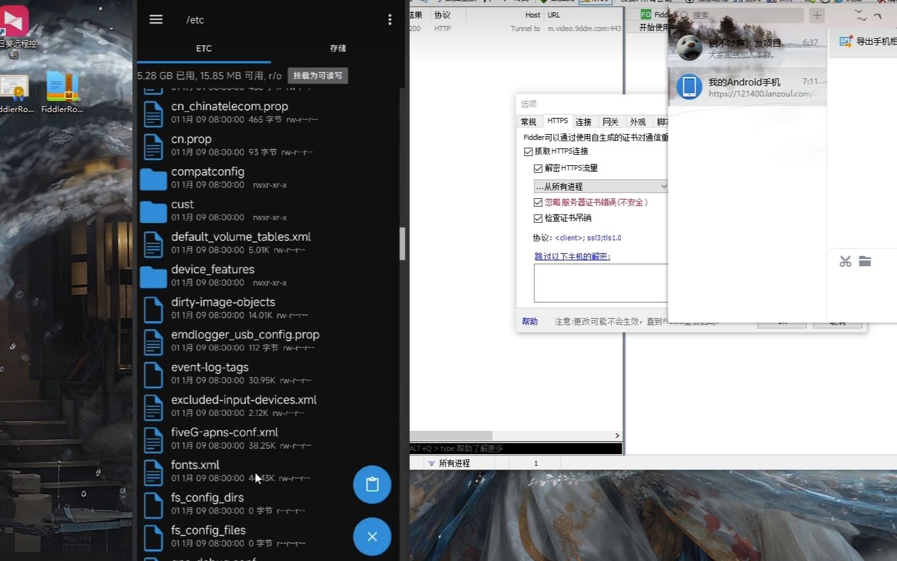Open the three-dot overflow menu
Screen dimensions: 897x561
click(x=389, y=19)
